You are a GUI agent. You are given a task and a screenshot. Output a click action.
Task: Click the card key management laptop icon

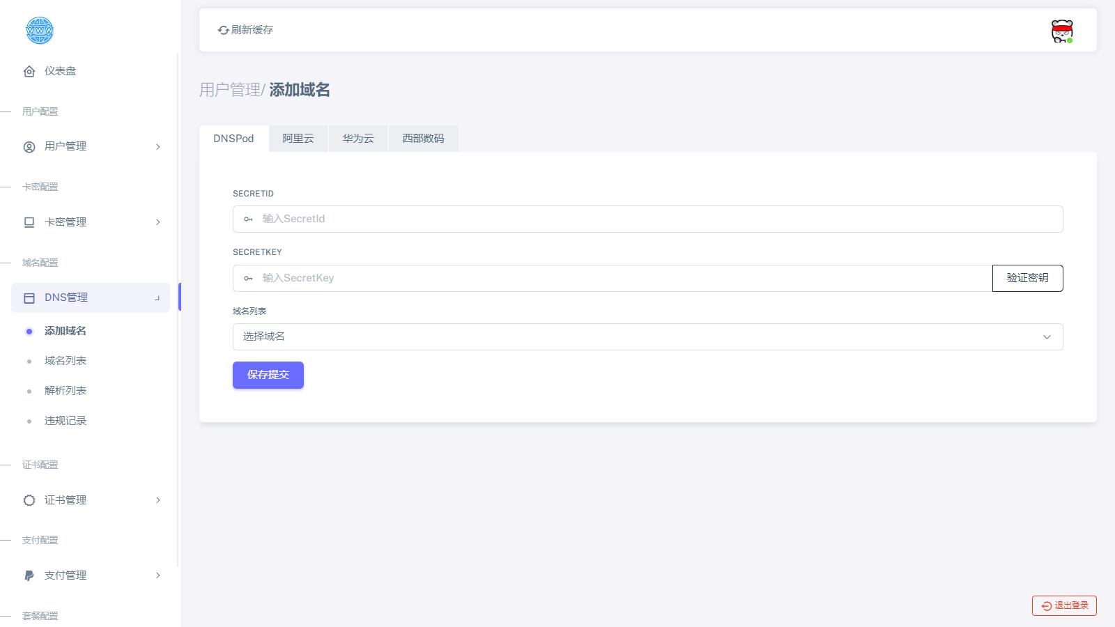(29, 222)
